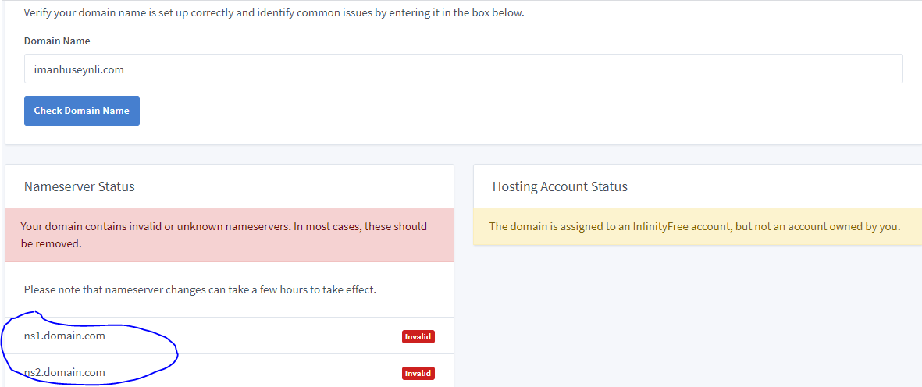This screenshot has width=922, height=387.
Task: Click the Invalid badge beside ns1.domain.com
Action: click(418, 337)
